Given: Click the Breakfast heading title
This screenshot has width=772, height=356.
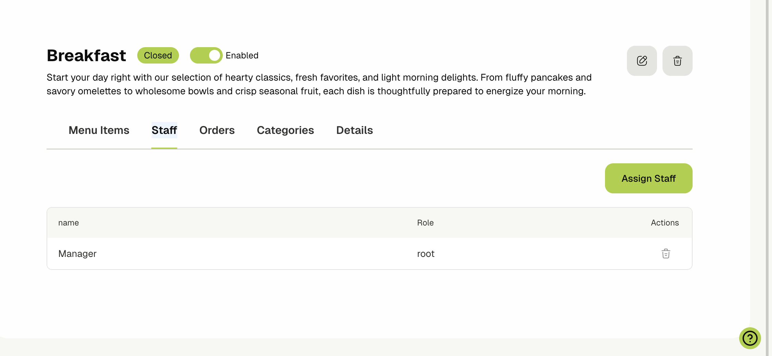Looking at the screenshot, I should 86,55.
